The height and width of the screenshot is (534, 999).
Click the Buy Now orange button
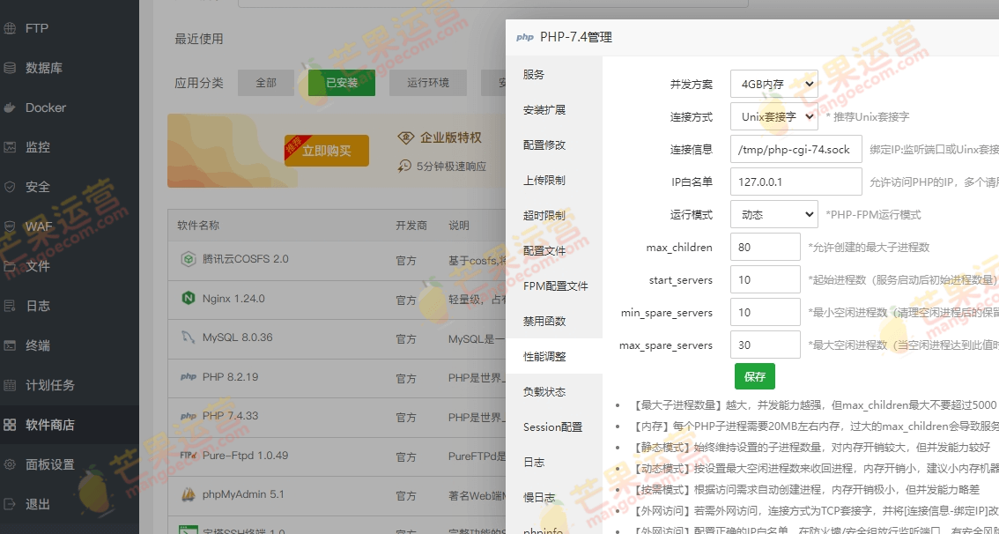326,152
